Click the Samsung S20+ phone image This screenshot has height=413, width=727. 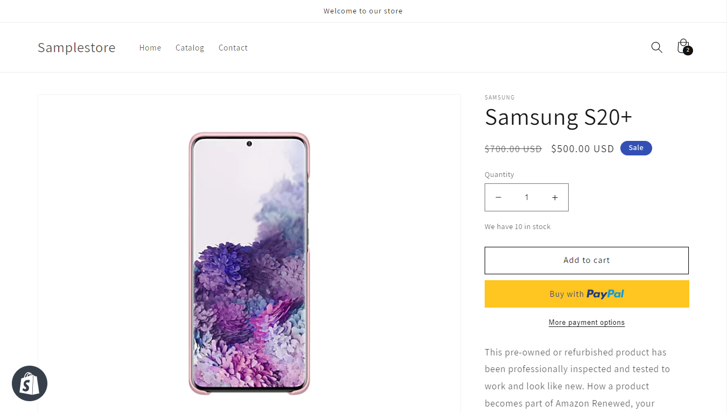tap(249, 263)
